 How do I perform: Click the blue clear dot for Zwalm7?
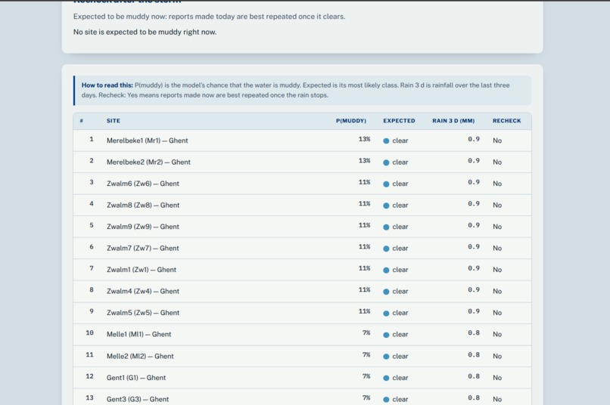tap(386, 249)
